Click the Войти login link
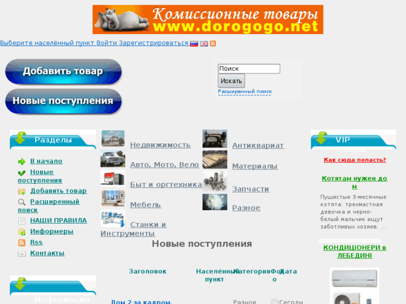406x304 pixels. pos(107,43)
